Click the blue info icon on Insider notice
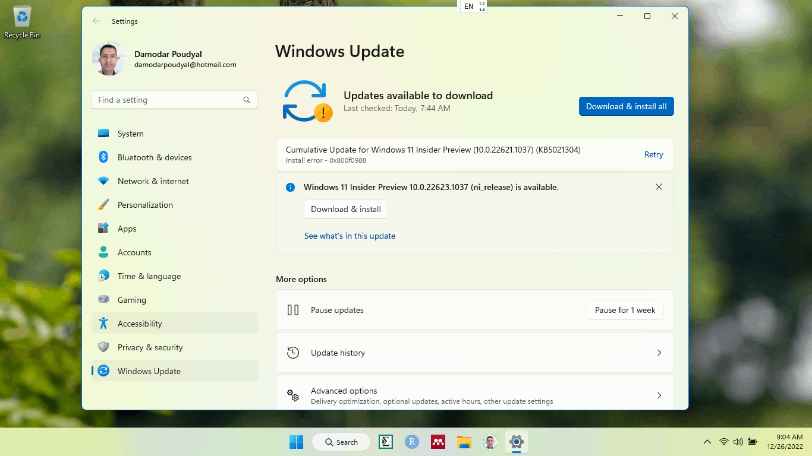The width and height of the screenshot is (812, 456). (290, 187)
